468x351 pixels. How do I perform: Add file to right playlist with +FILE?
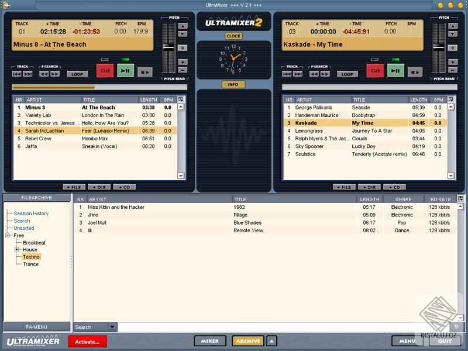point(344,187)
